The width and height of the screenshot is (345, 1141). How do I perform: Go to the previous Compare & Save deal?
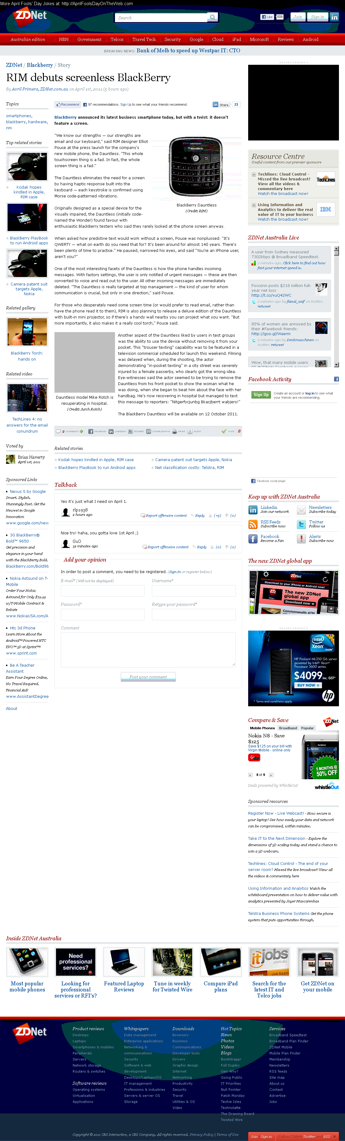point(250,775)
